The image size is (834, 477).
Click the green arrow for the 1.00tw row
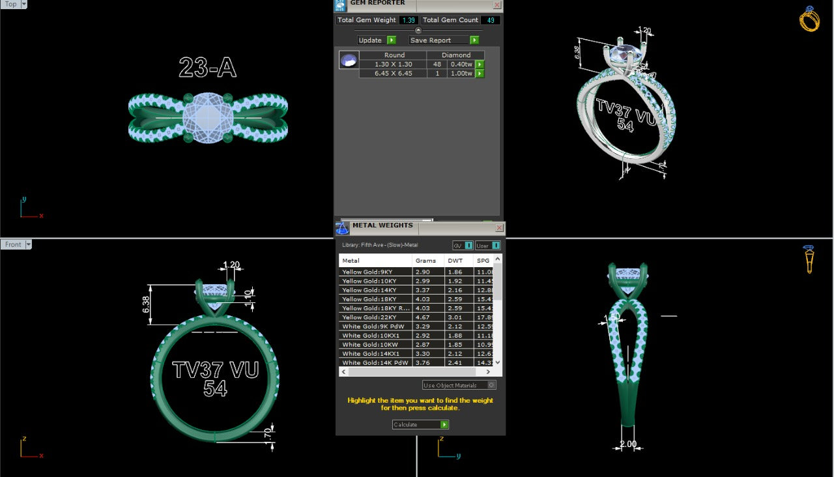click(x=480, y=74)
